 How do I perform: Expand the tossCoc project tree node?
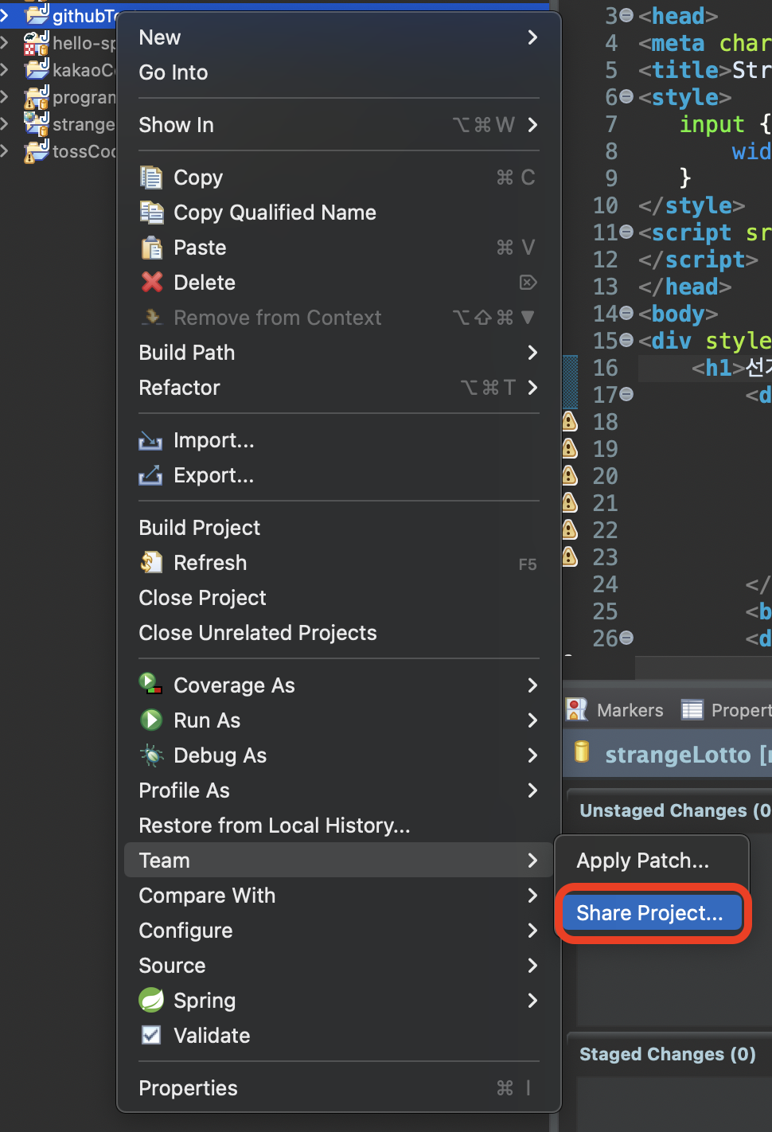point(6,151)
